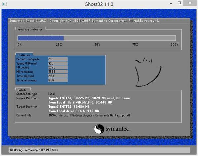Screen dimensions: 198x156
Task: Click MB copied value 2373
Action: (x=58, y=67)
